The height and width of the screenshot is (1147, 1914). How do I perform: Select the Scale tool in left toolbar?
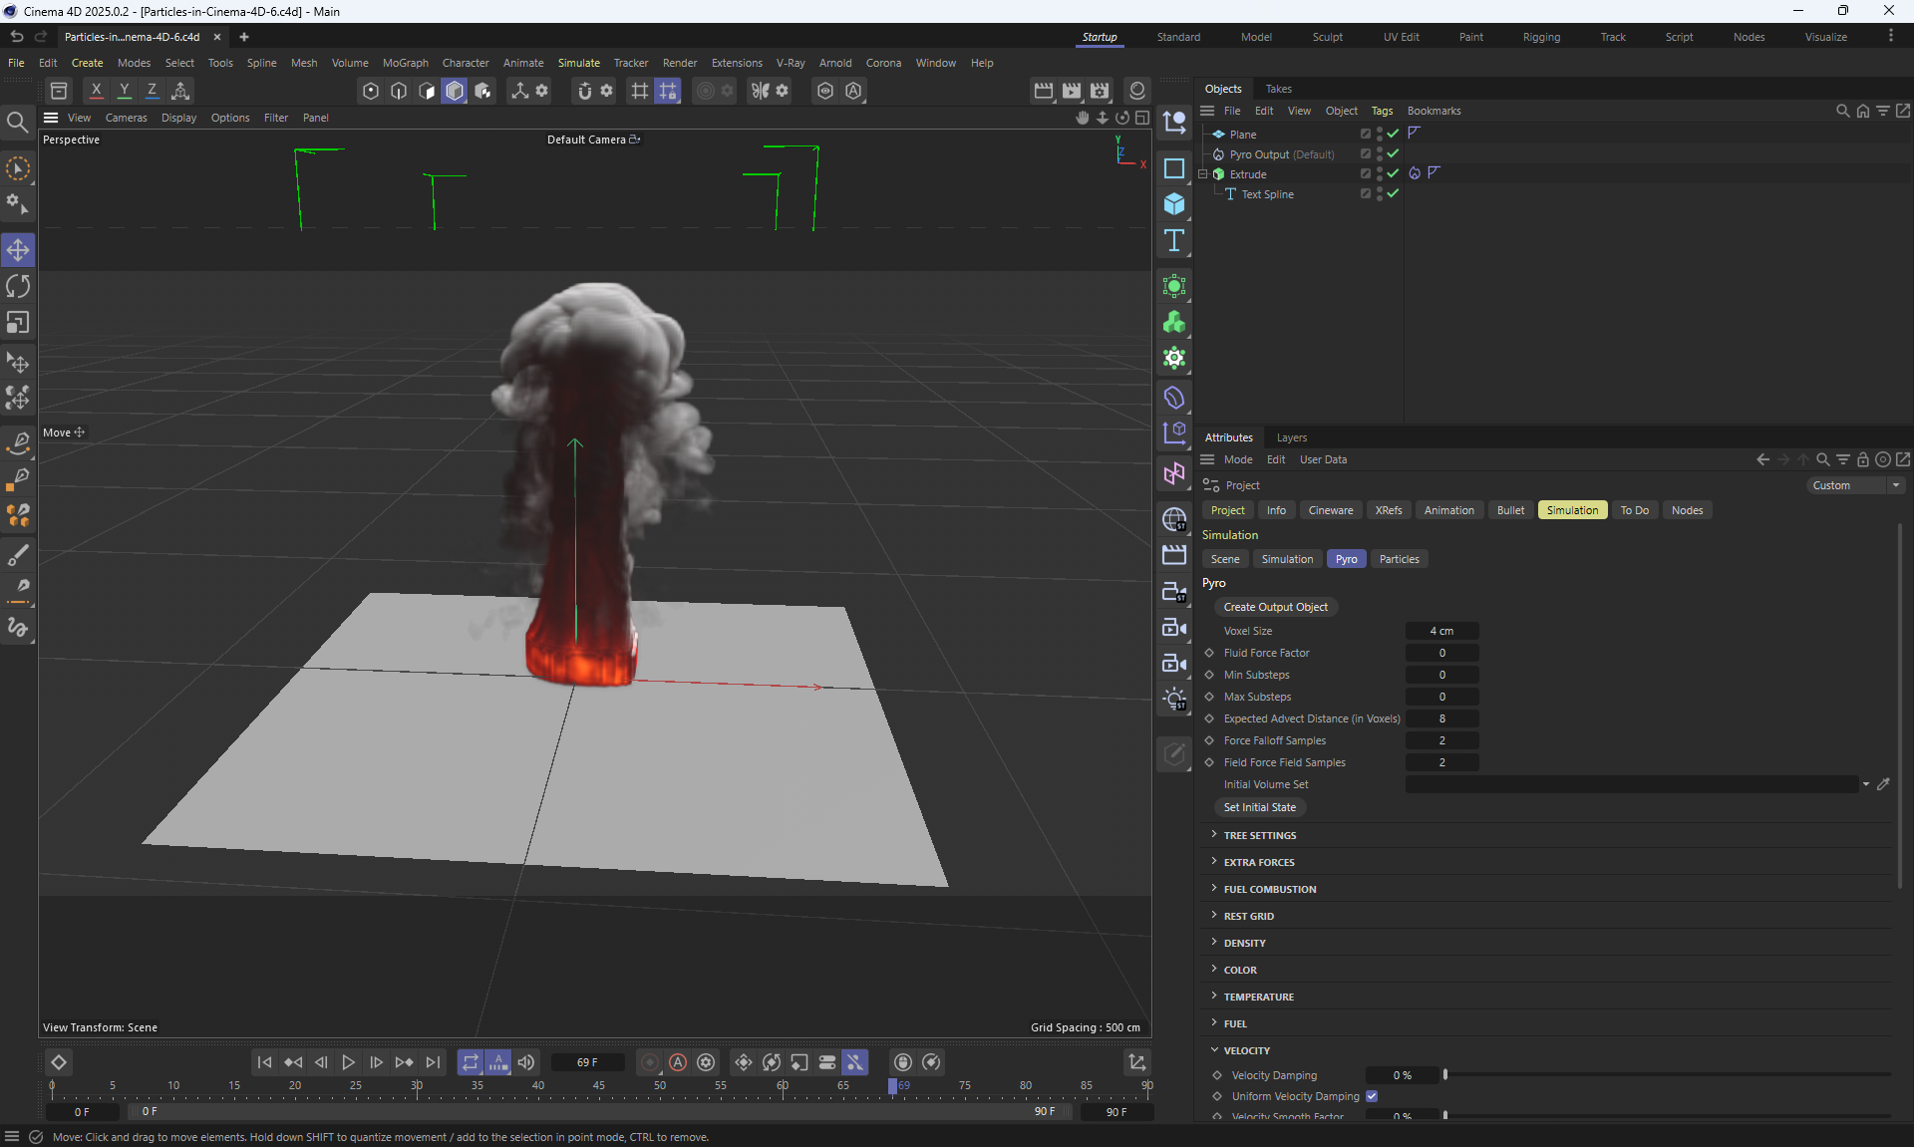point(18,323)
